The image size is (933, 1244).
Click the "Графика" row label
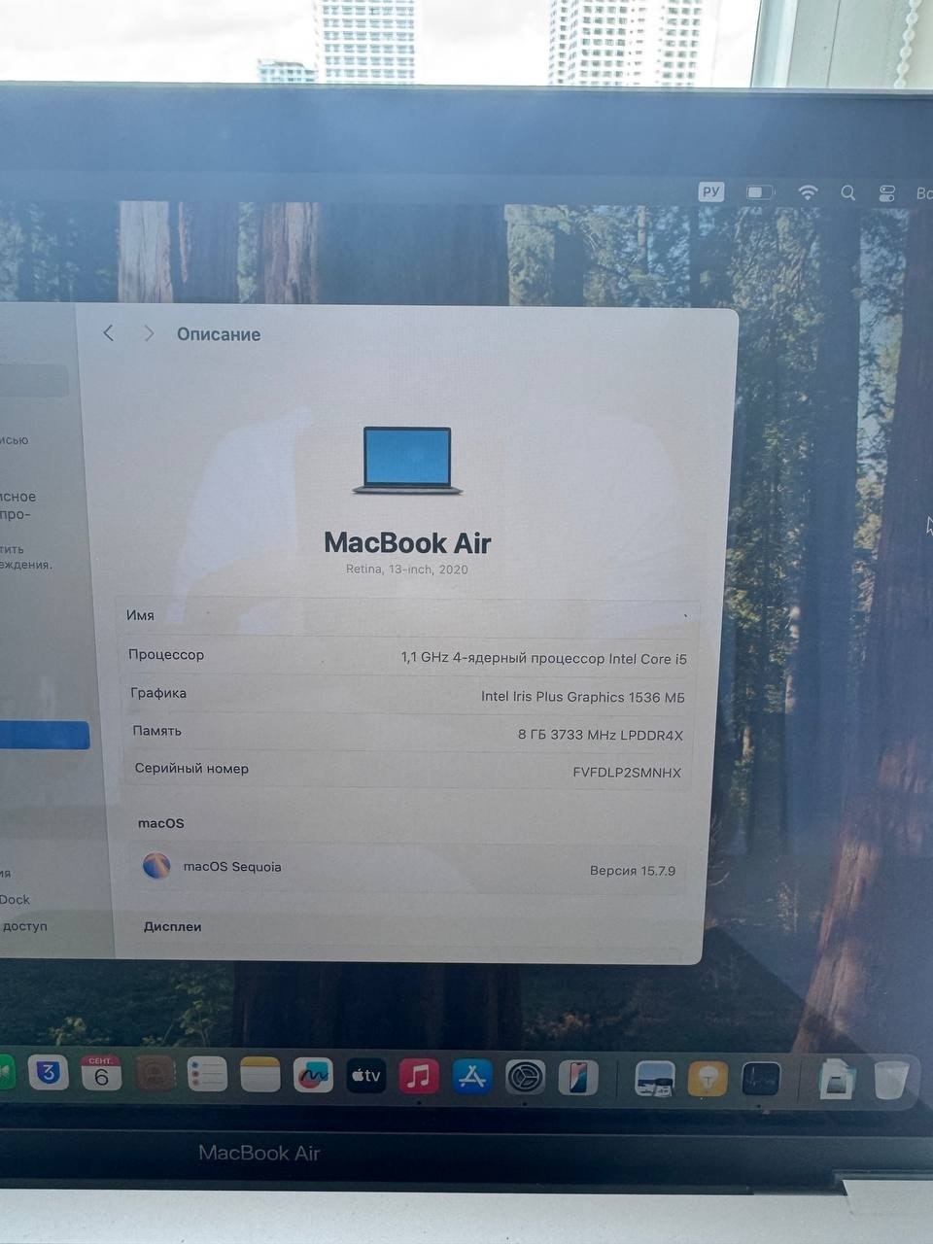(x=158, y=693)
